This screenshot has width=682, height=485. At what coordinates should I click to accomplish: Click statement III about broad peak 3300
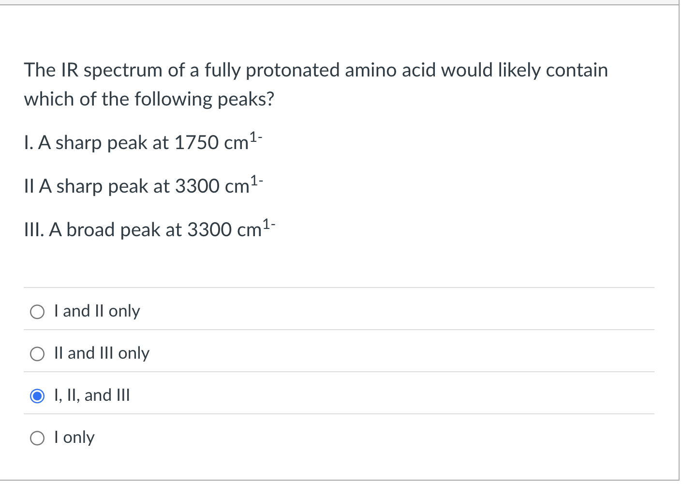tap(149, 229)
